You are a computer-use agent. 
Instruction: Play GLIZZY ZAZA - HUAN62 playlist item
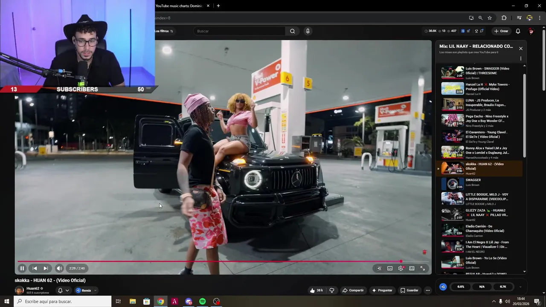(479, 215)
